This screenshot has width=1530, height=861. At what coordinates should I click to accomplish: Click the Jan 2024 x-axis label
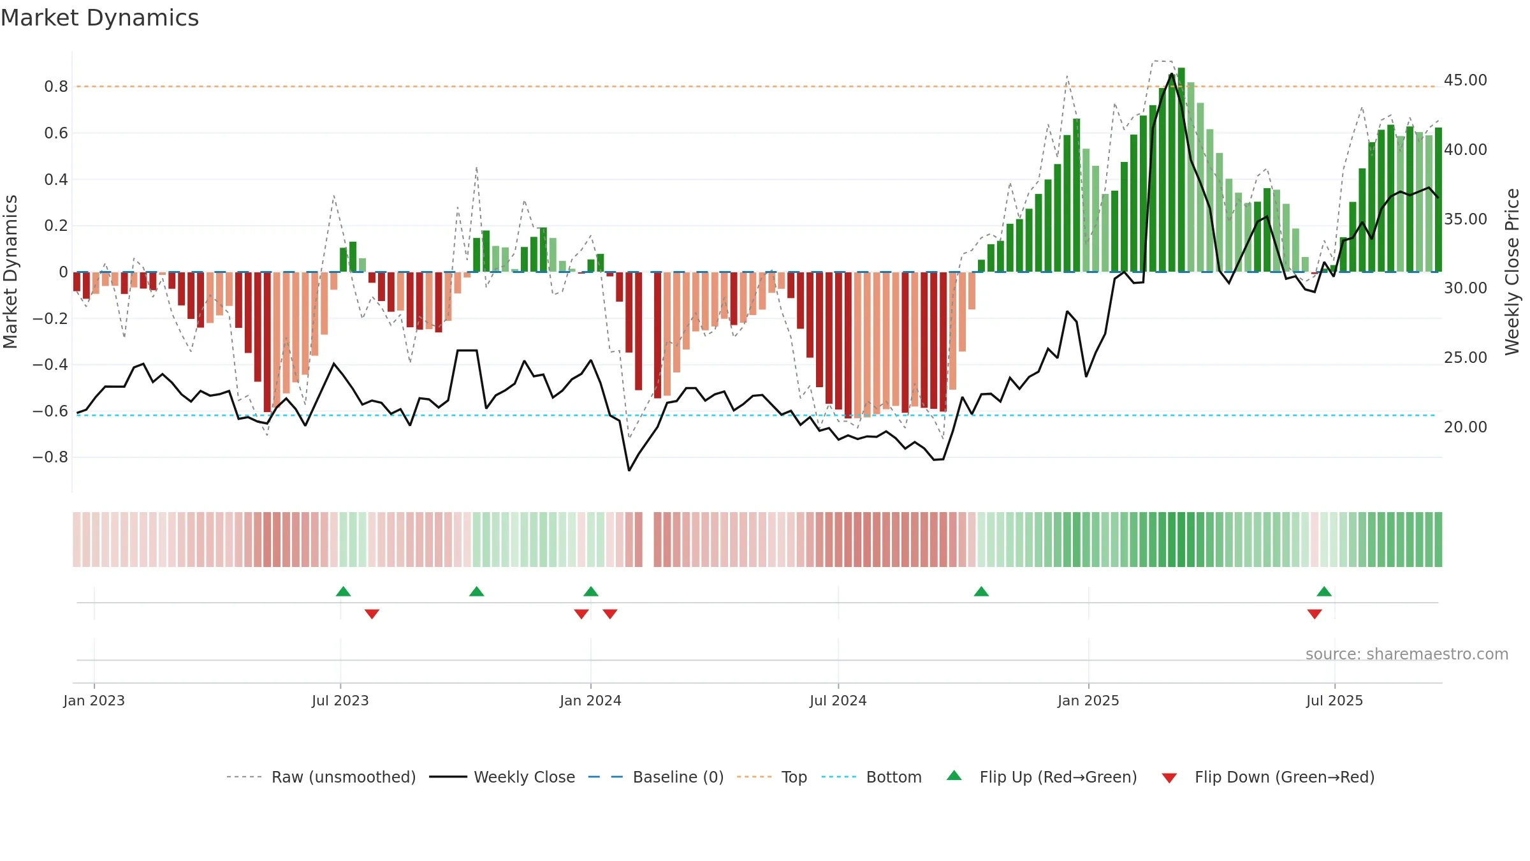591,700
